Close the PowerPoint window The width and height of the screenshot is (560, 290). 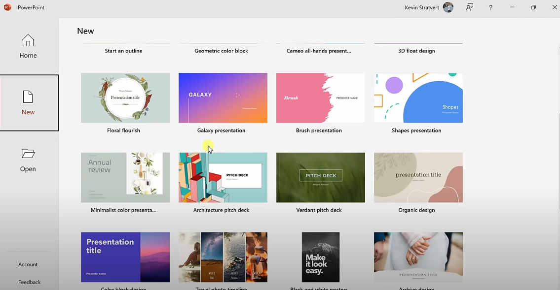click(555, 7)
